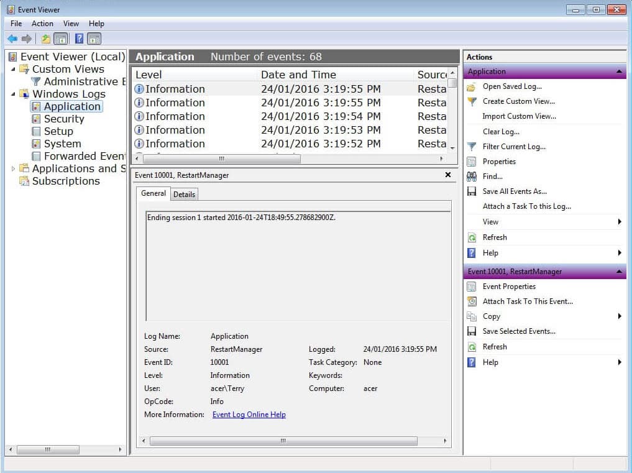Expand Applications and Services Logs node
This screenshot has height=473, width=632.
click(13, 168)
